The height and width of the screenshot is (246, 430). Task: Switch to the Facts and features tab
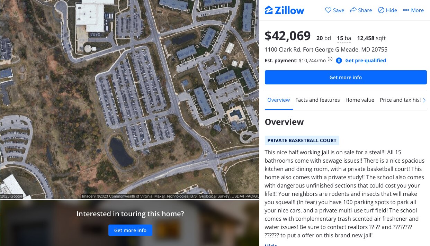pyautogui.click(x=317, y=100)
